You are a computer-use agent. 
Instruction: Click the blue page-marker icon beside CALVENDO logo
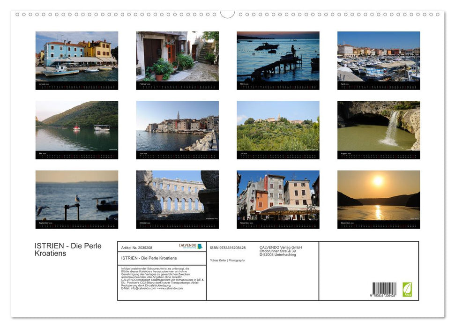coord(200,246)
